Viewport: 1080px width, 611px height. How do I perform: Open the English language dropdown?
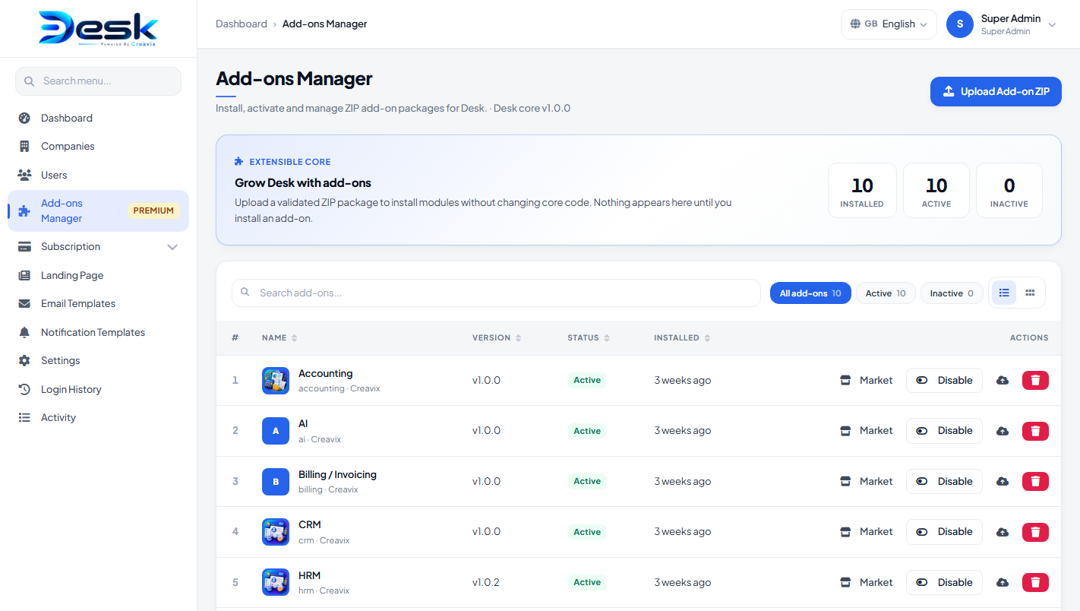coord(889,24)
